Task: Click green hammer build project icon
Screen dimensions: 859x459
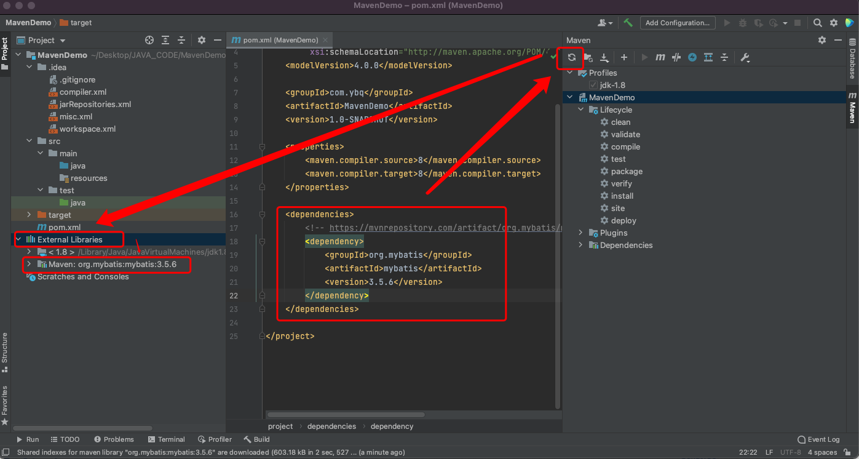Action: pyautogui.click(x=628, y=23)
